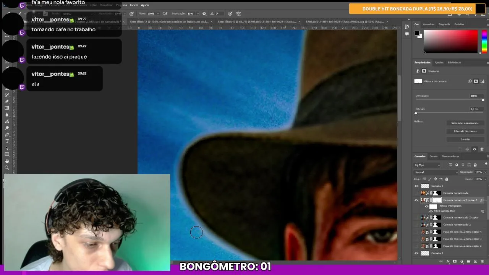Edit Filtro Camera Raw blending options icon

[482, 211]
